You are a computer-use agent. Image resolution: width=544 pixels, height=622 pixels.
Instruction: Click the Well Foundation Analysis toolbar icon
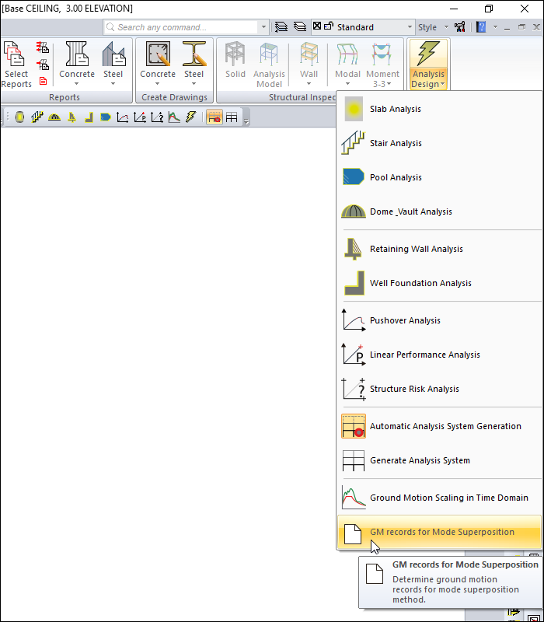click(x=89, y=117)
